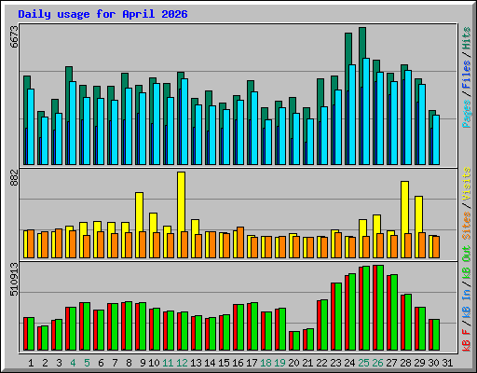Click the dark green Hits bar for day 2
The image size is (477, 373).
(41, 115)
